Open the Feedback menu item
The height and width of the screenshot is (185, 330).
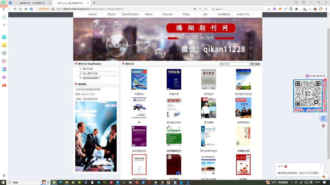224,14
